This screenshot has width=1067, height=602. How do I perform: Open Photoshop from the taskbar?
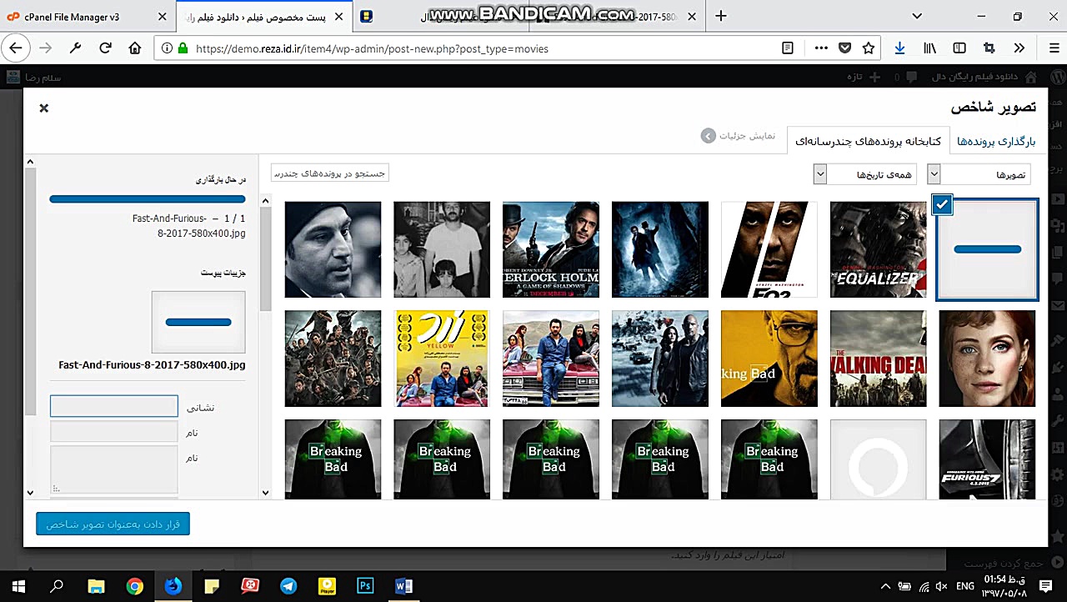(x=365, y=586)
